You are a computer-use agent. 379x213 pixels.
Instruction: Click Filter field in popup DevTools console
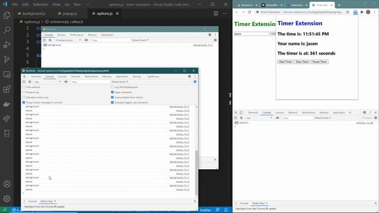(x=89, y=82)
